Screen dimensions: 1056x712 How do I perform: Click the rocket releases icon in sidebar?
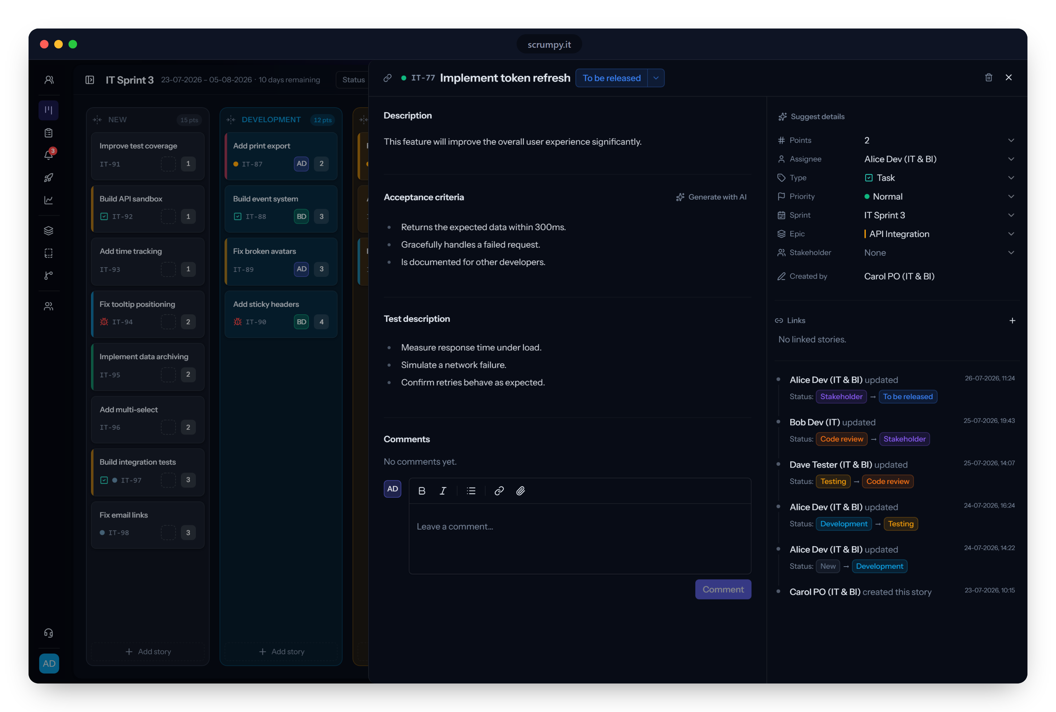click(x=49, y=177)
